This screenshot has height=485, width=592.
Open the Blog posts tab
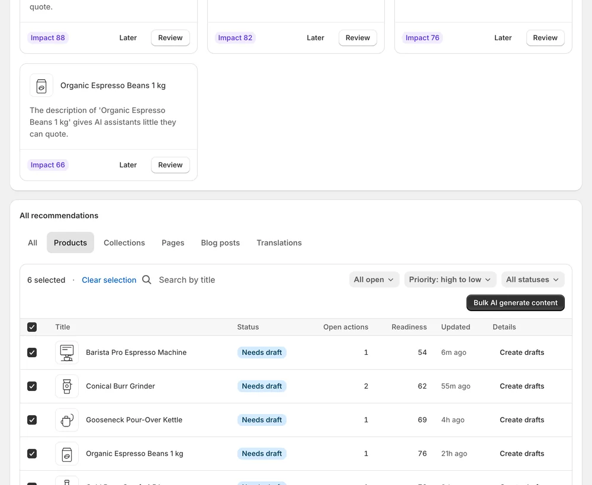coord(220,243)
